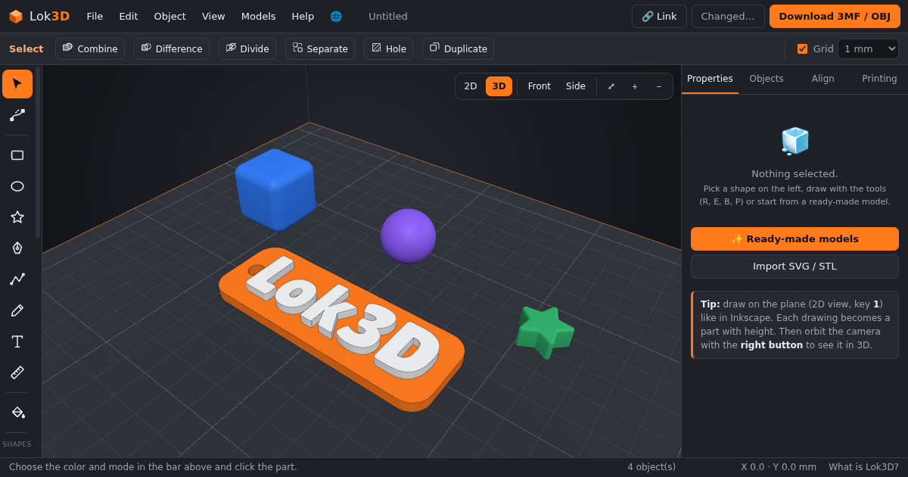Select the green star object
The image size is (908, 477).
pyautogui.click(x=545, y=331)
